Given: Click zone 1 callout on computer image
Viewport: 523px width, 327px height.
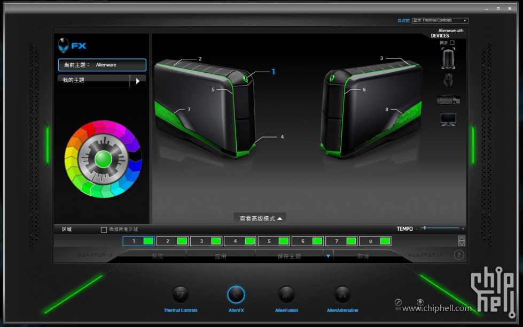Looking at the screenshot, I should click(x=274, y=72).
